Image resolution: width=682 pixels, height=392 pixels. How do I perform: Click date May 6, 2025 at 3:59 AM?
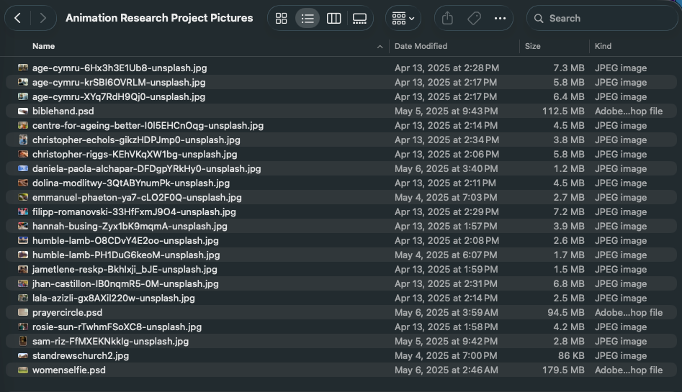pos(447,312)
